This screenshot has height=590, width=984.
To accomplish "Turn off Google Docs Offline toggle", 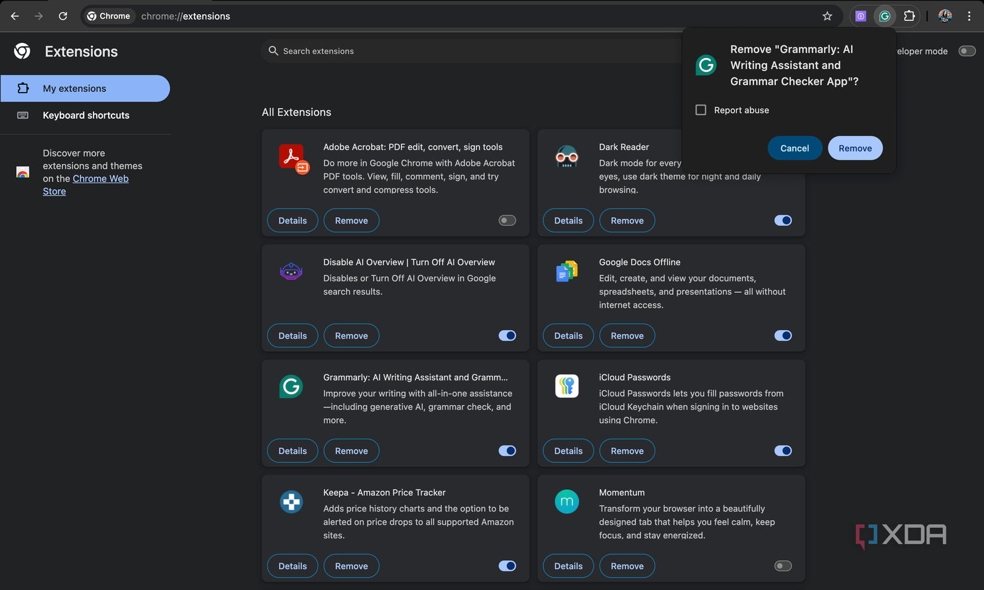I will click(783, 336).
